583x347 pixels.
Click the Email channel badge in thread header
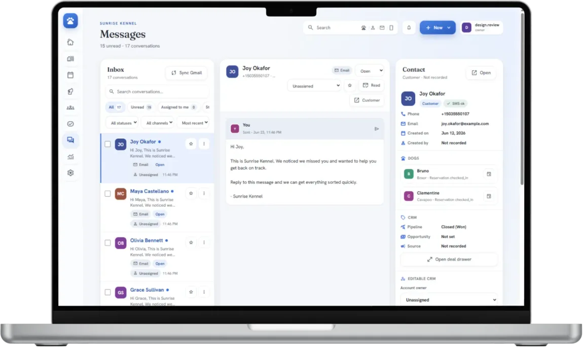(x=341, y=70)
